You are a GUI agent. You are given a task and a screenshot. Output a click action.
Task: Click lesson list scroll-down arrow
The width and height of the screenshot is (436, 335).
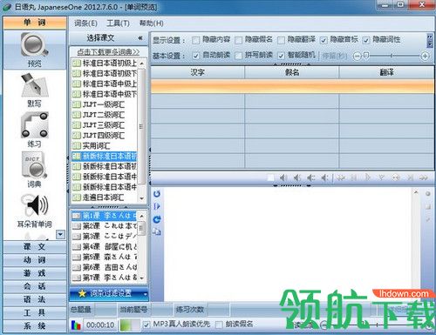(x=142, y=278)
